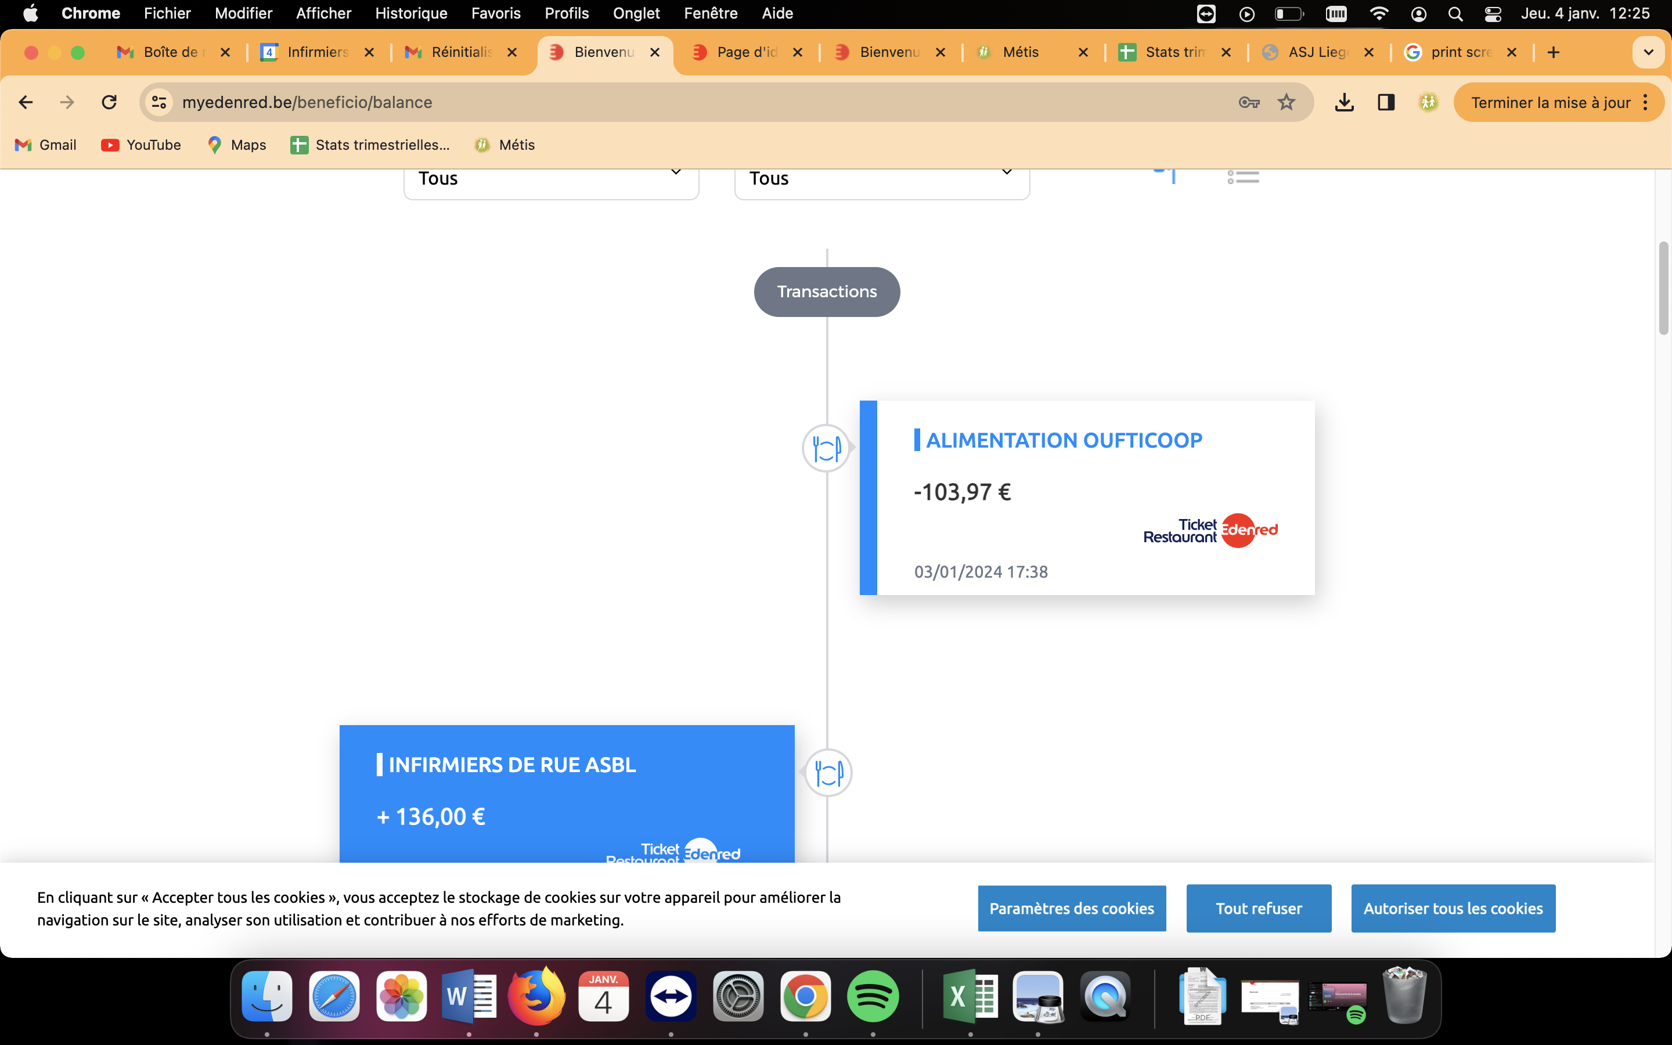Open Paramètres des cookies

[x=1071, y=908]
